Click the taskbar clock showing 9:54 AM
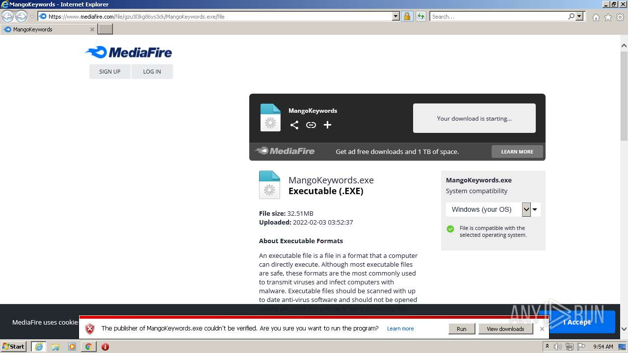 (x=603, y=347)
